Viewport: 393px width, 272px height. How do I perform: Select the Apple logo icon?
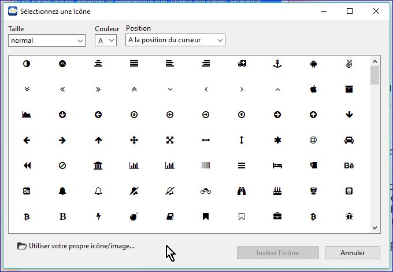point(313,89)
